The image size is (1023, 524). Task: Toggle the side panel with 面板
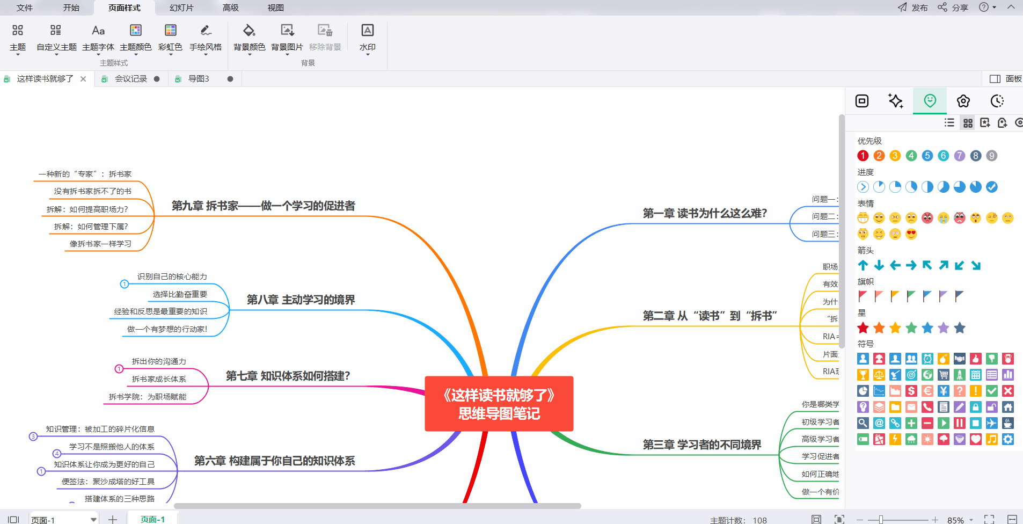point(1005,79)
